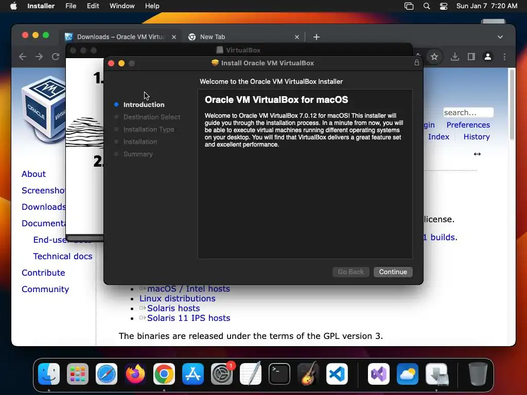
Task: Open GarageBand guitar icon in Dock
Action: pyautogui.click(x=308, y=374)
